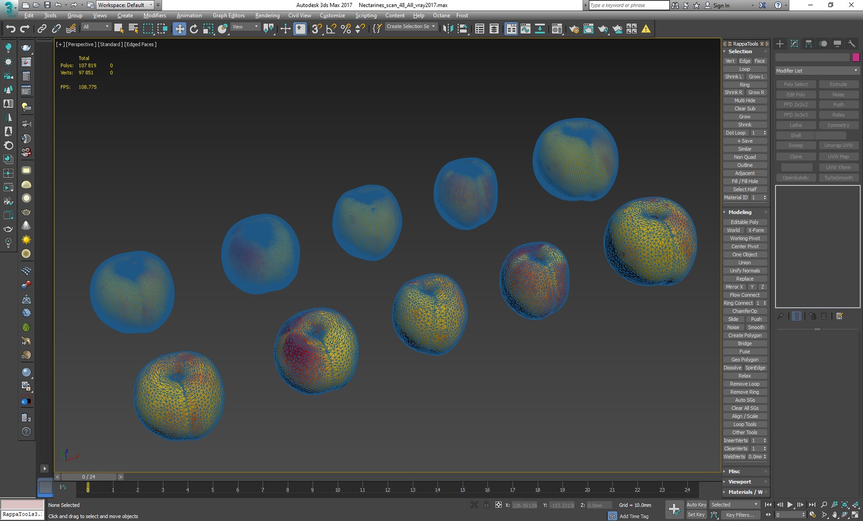This screenshot has height=521, width=863.
Task: Open the Modifiers menu
Action: point(154,15)
